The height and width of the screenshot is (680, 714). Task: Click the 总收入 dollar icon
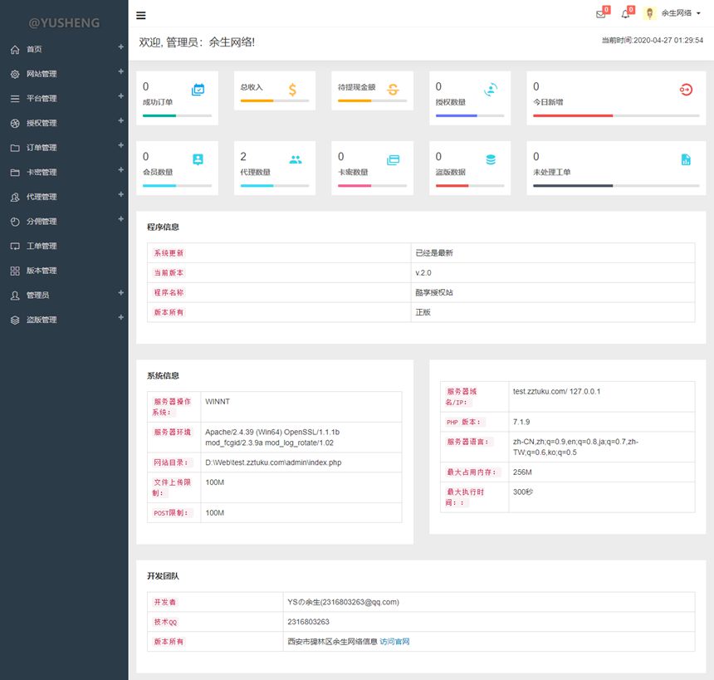pos(293,90)
